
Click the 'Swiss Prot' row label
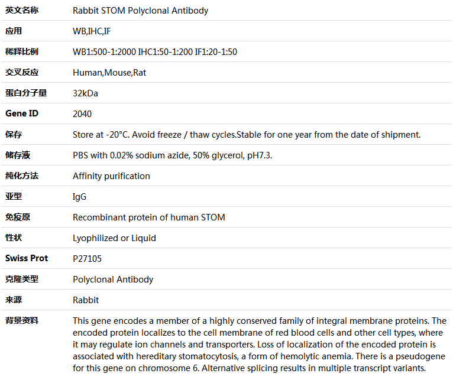point(27,258)
